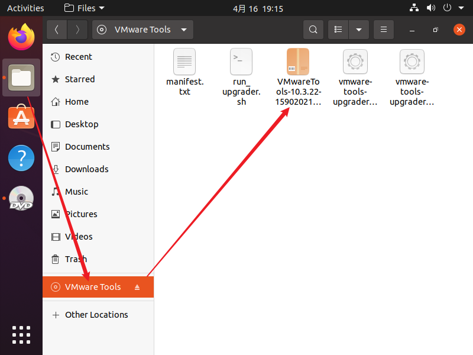Go back with the back arrow
The height and width of the screenshot is (355, 473).
click(57, 30)
